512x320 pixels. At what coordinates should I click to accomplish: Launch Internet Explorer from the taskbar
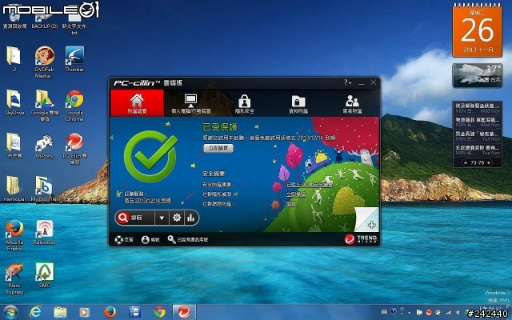click(x=35, y=313)
